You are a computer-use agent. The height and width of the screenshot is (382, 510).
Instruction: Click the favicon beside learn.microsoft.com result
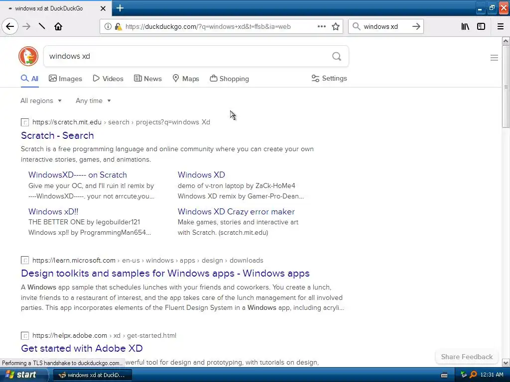(x=25, y=261)
